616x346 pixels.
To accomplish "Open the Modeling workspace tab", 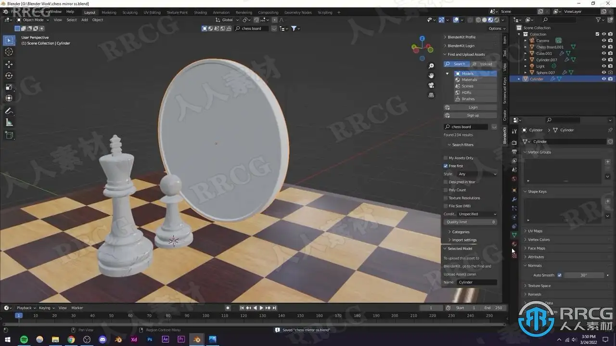I will (109, 12).
